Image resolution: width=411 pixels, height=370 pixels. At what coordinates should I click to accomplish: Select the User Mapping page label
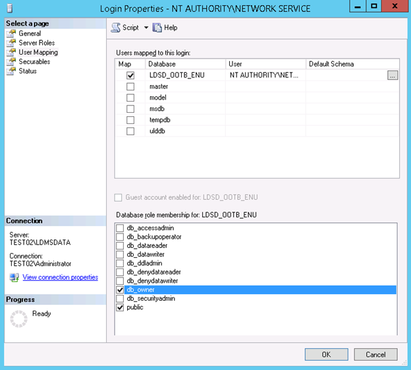click(38, 52)
